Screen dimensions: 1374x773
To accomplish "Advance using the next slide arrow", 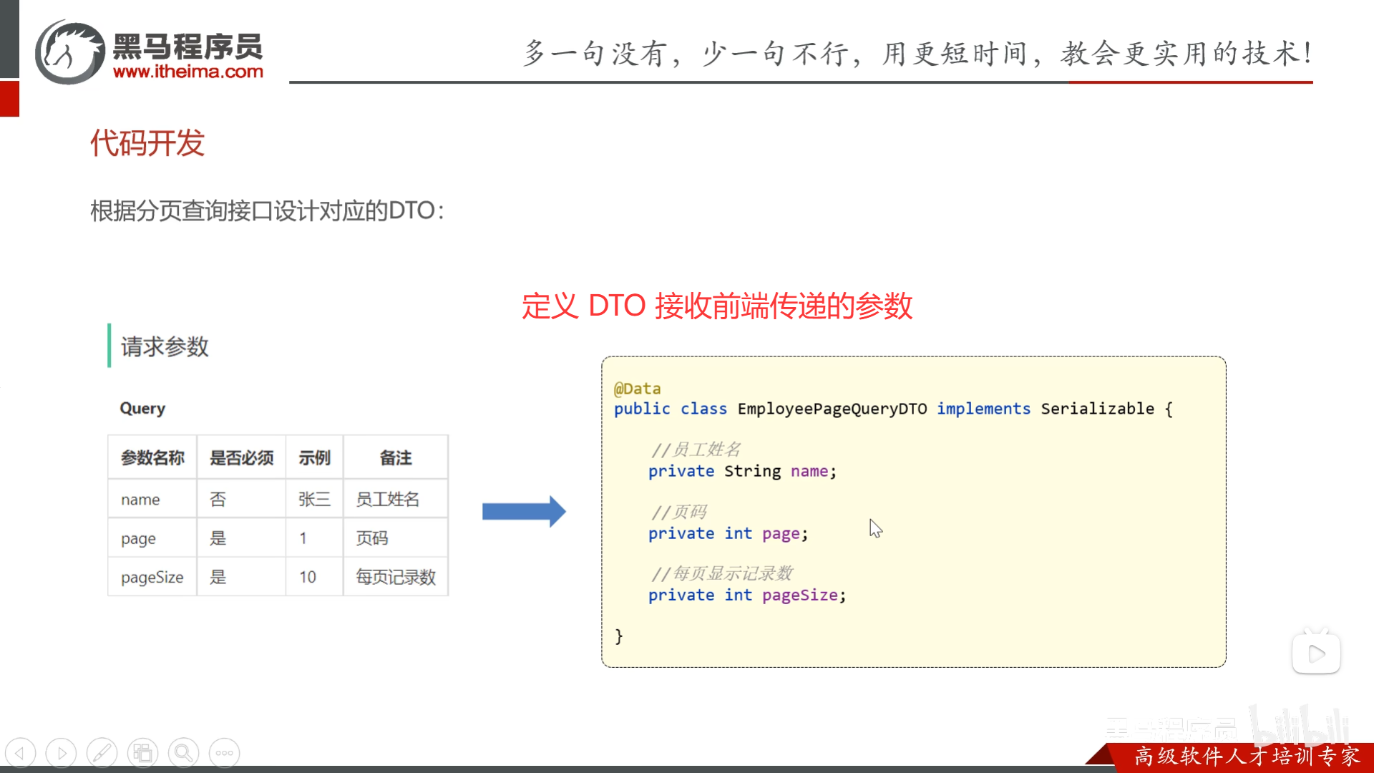I will click(x=61, y=752).
